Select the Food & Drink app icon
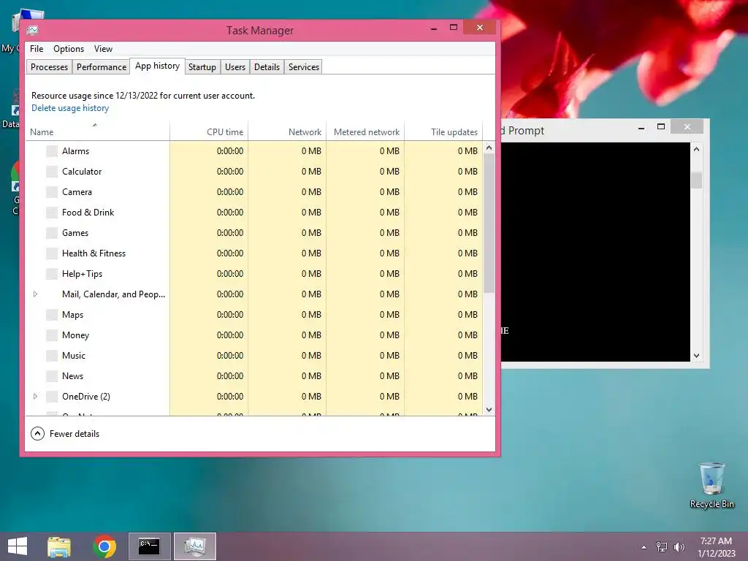 (x=52, y=213)
